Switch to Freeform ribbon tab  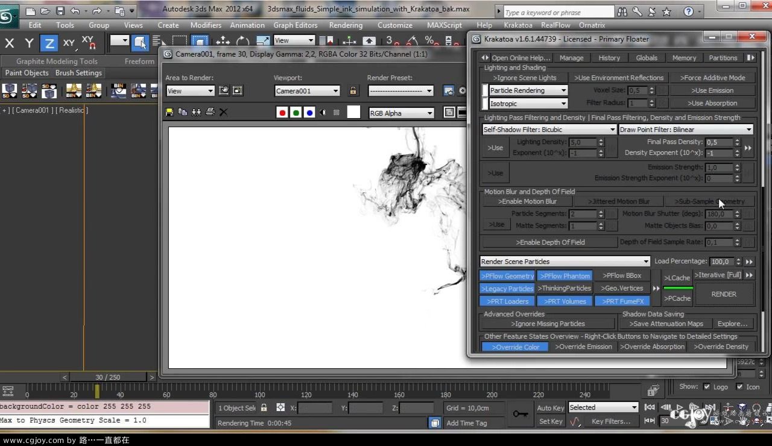(x=139, y=61)
